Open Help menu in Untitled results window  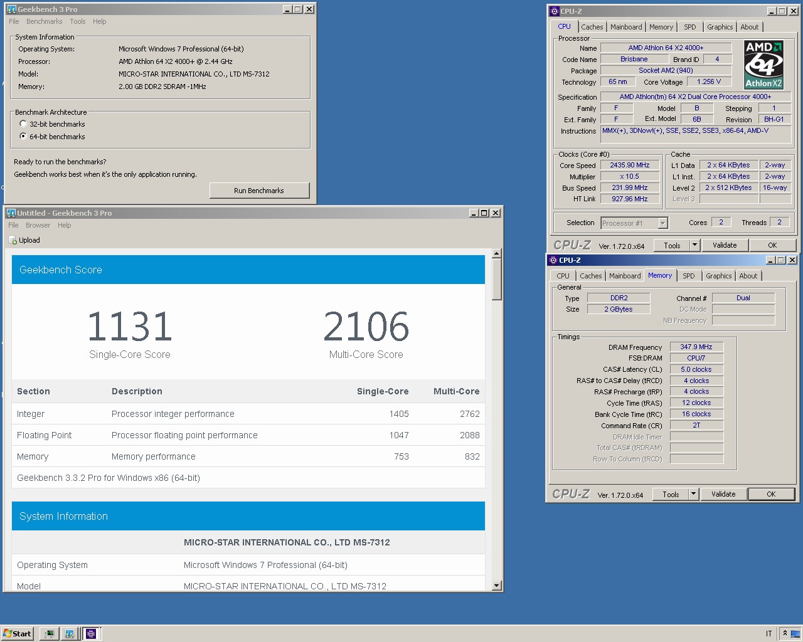[x=65, y=225]
